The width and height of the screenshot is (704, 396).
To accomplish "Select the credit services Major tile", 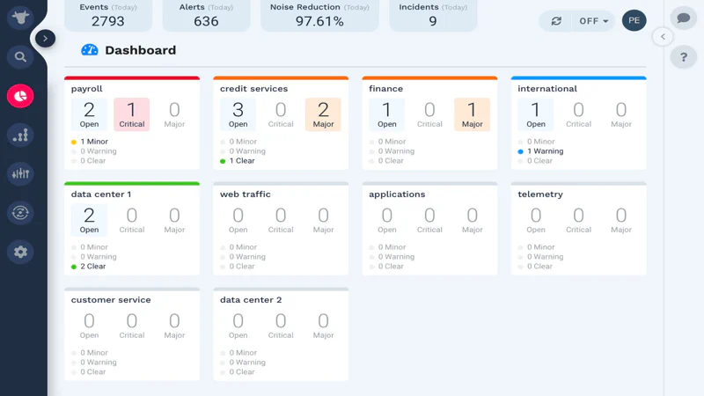I will (x=323, y=114).
